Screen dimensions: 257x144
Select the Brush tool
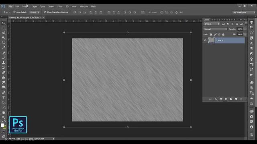click(x=4, y=58)
